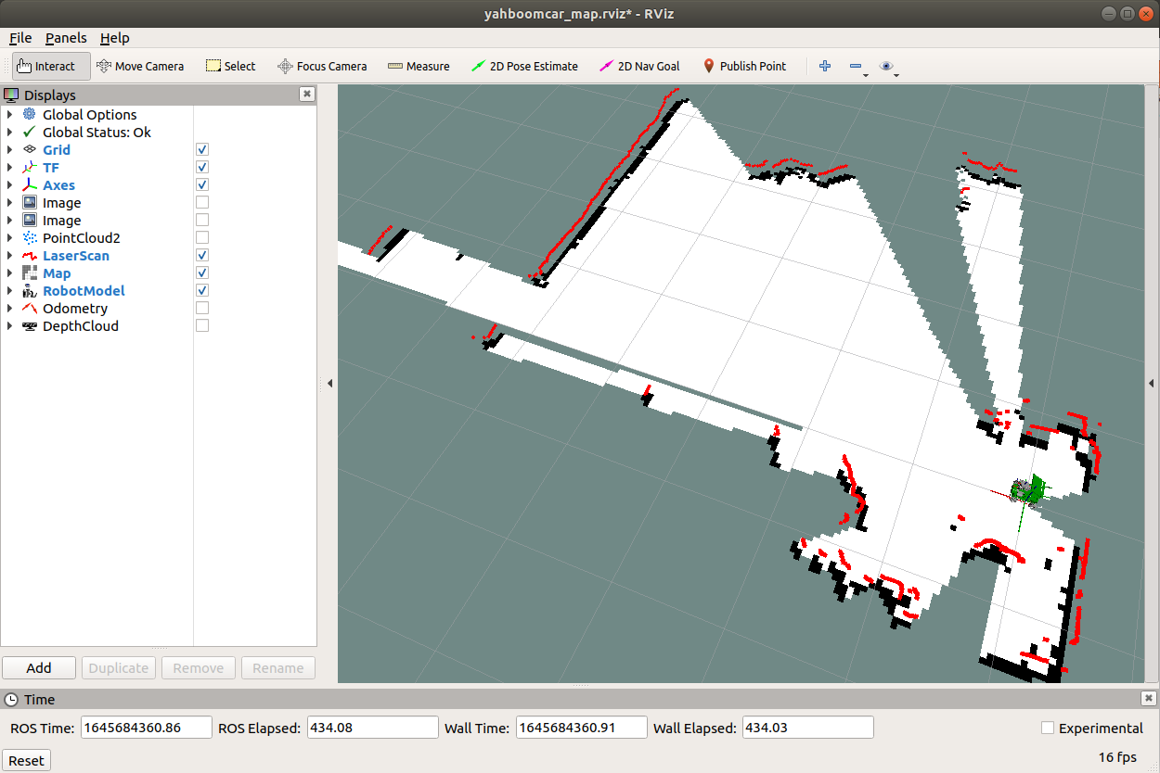Click the Add display button

click(x=39, y=667)
